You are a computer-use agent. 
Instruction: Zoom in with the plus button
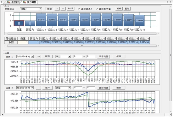tap(63, 9)
